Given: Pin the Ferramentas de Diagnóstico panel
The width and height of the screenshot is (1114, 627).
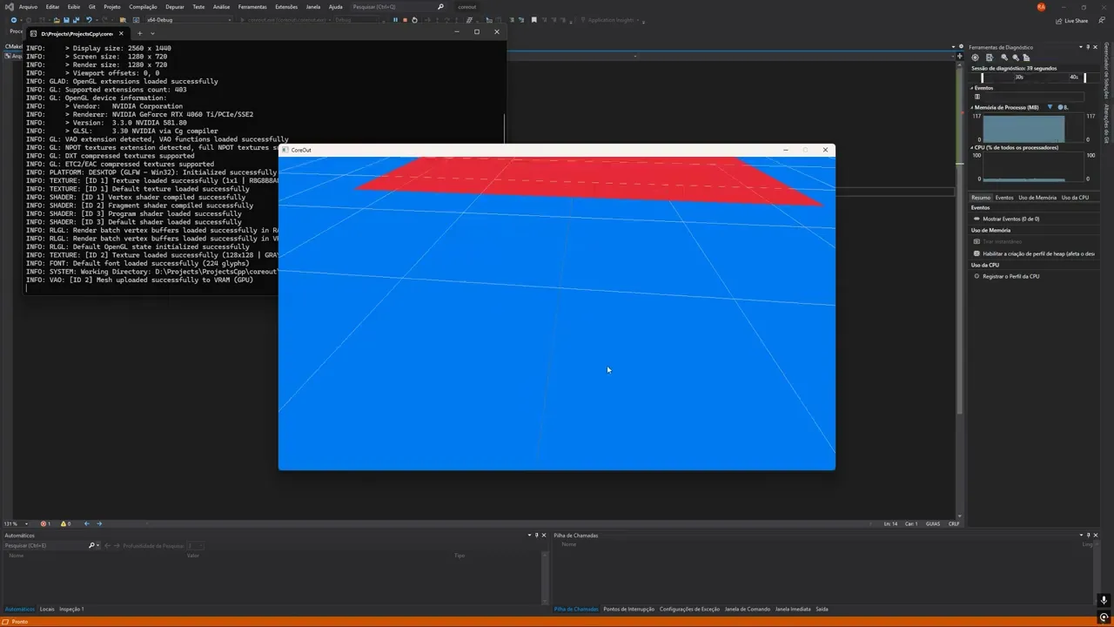Looking at the screenshot, I should [1089, 47].
